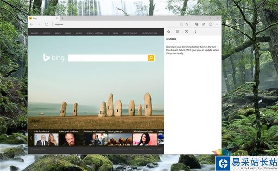Image resolution: width=278 pixels, height=171 pixels.
Task: Maximize the browser window
Action: [x=210, y=18]
